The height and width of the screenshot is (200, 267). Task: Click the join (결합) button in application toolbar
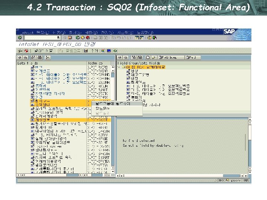tap(43, 51)
